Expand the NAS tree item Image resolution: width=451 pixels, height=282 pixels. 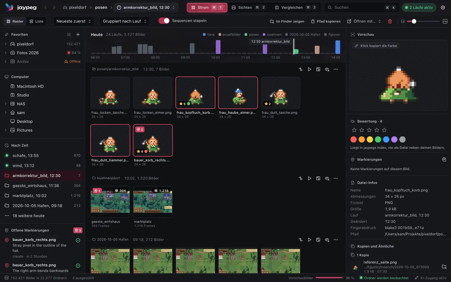(6, 104)
